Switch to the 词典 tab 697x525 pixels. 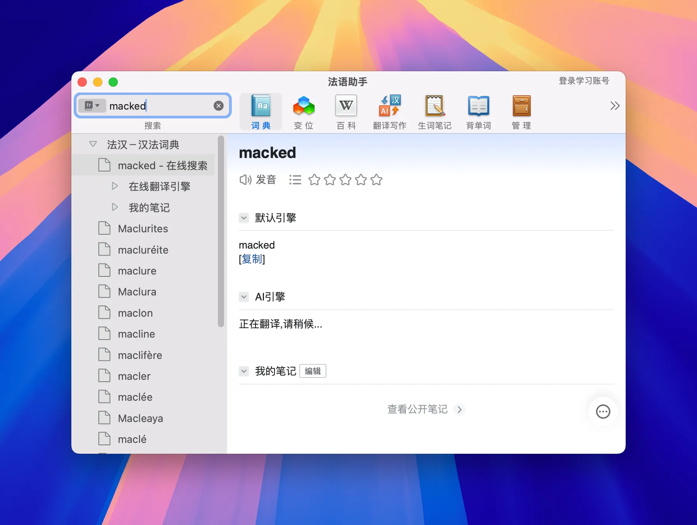tap(261, 111)
